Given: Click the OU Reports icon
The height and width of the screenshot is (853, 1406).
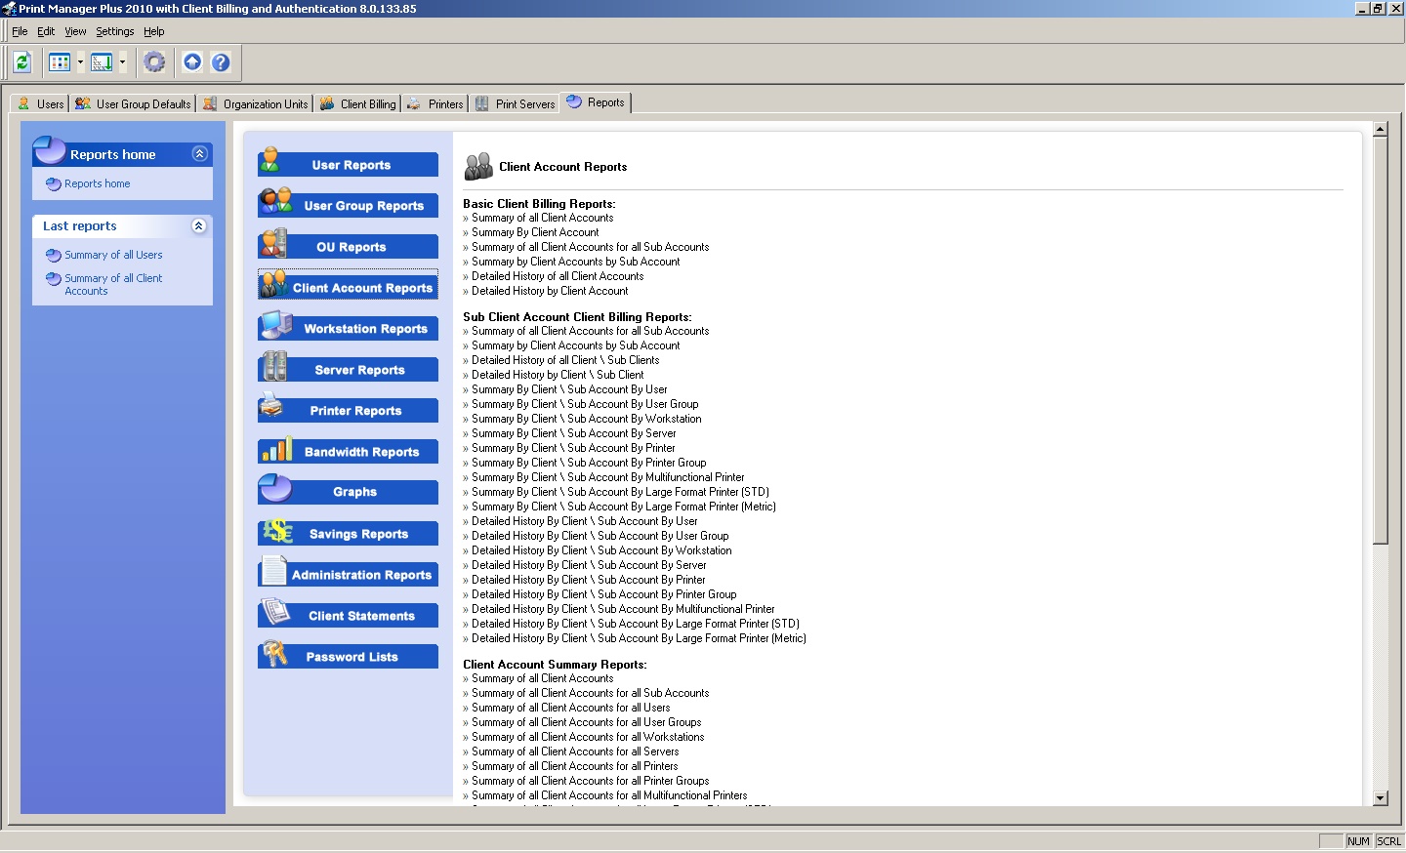Looking at the screenshot, I should tap(274, 242).
